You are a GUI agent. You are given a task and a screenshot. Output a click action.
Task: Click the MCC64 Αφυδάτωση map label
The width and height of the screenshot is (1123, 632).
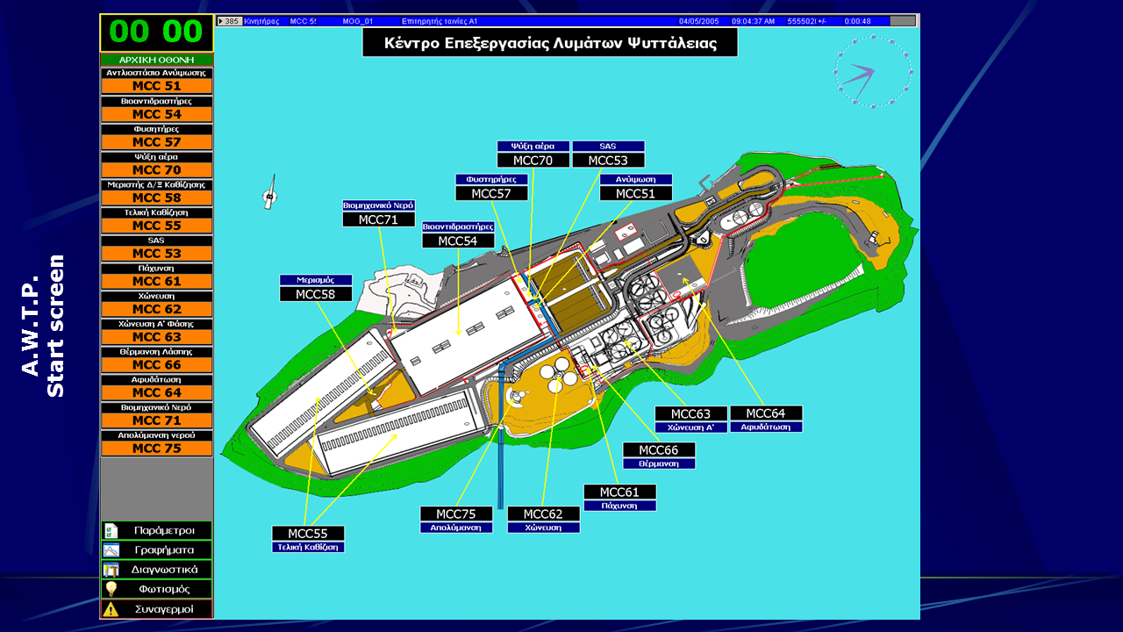(x=766, y=413)
